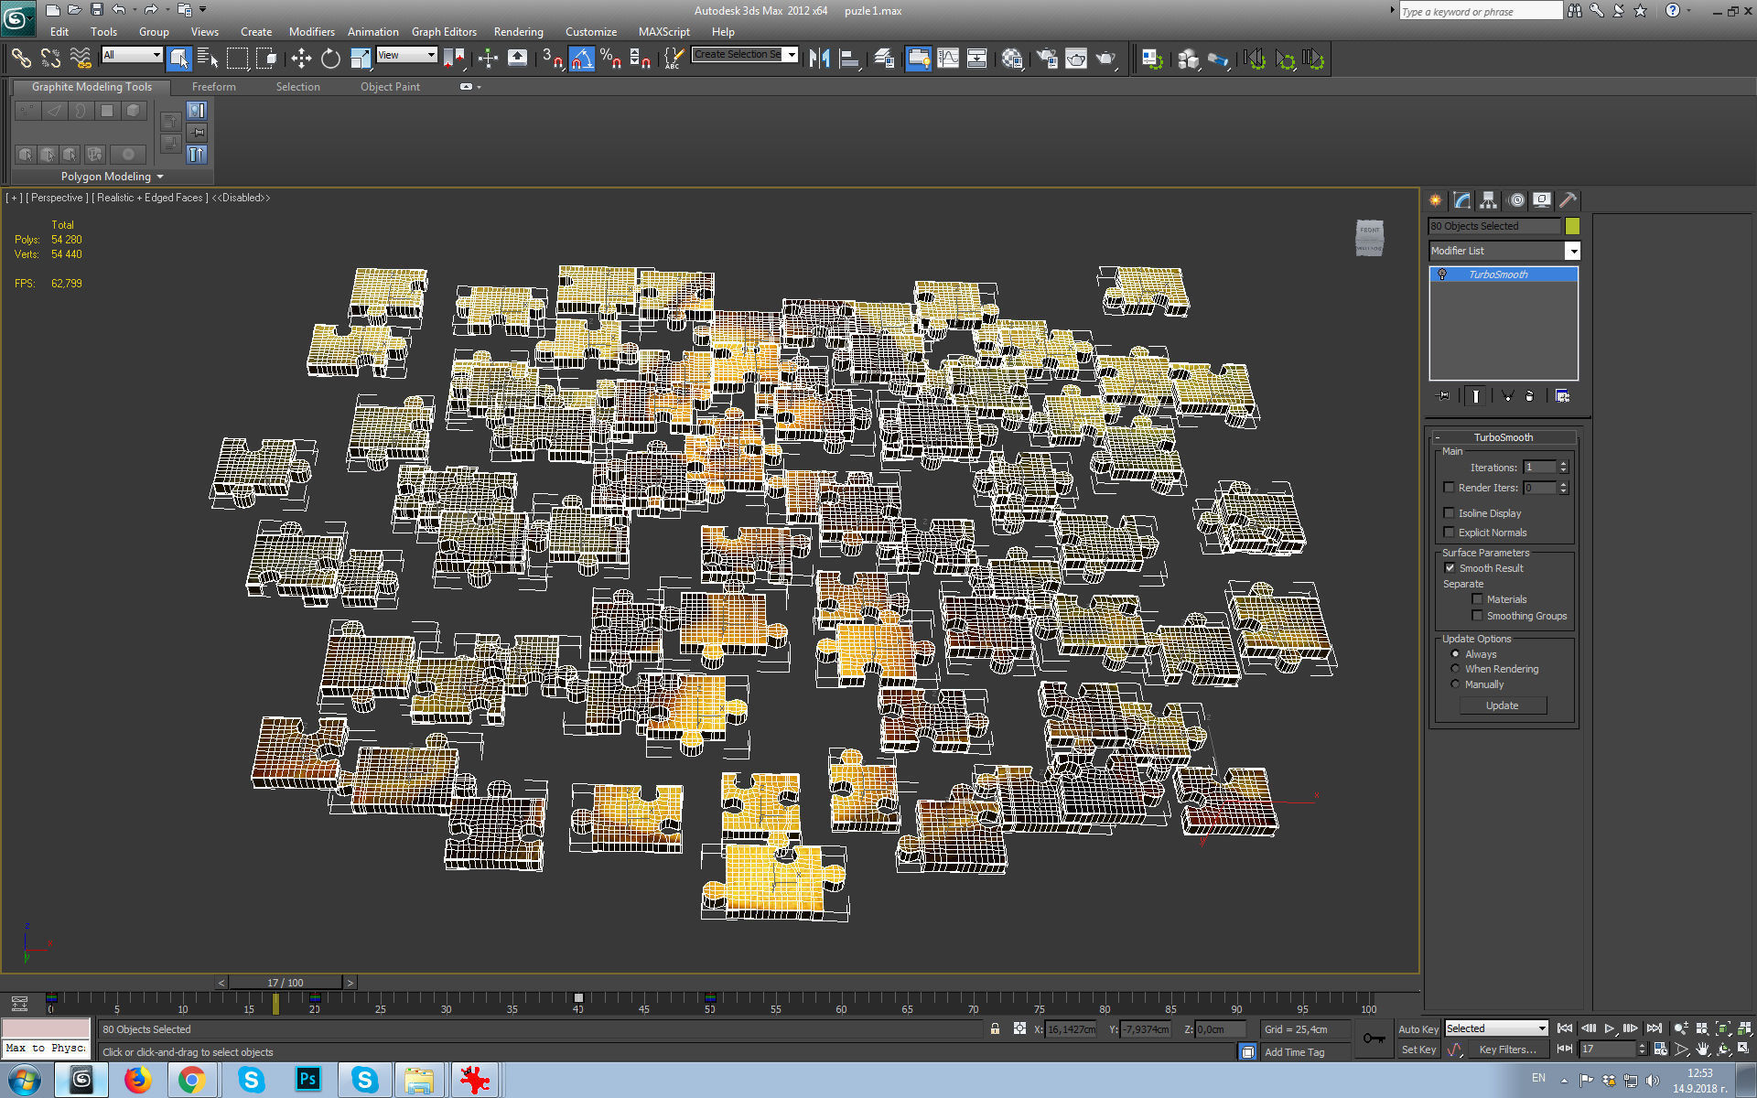Click the Rendered Frame Window icon
Screen dimensions: 1757x1098
(1076, 59)
